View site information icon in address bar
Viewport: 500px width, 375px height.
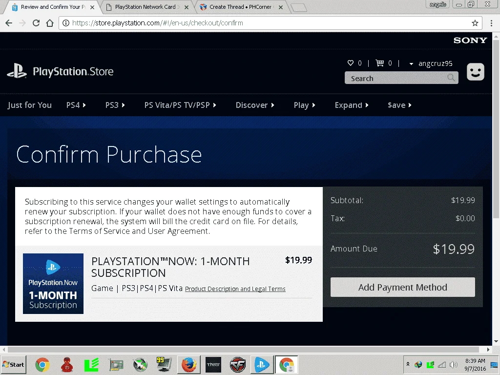pyautogui.click(x=66, y=23)
